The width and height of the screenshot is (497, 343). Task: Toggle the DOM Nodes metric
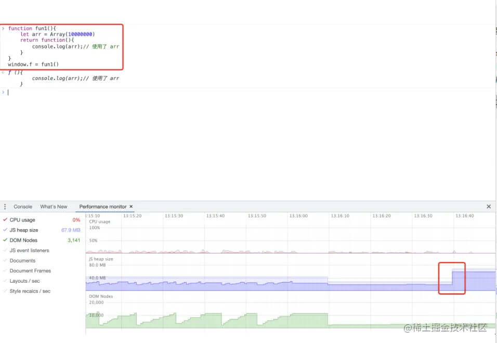(x=20, y=240)
